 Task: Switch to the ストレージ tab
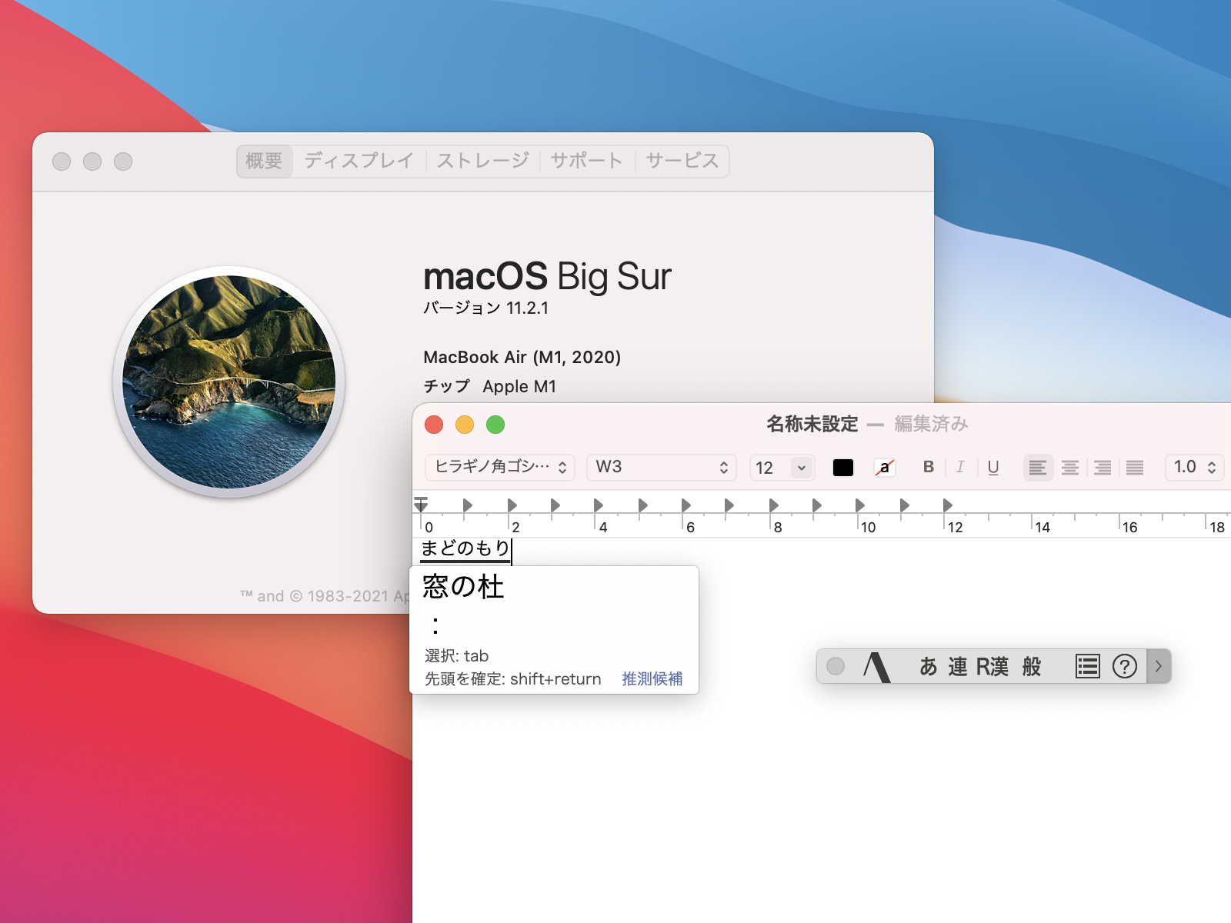click(x=483, y=161)
